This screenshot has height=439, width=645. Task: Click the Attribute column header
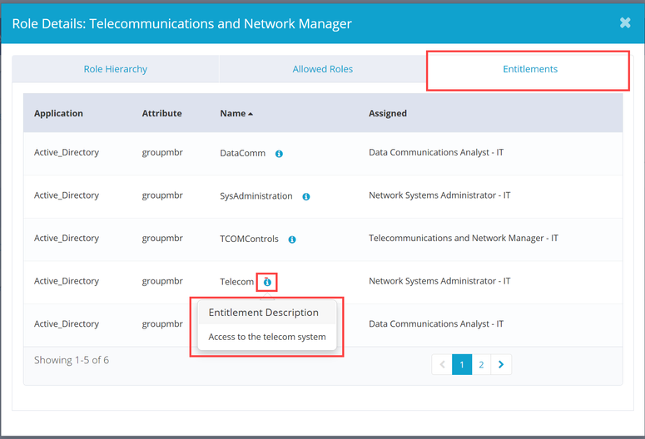(161, 113)
